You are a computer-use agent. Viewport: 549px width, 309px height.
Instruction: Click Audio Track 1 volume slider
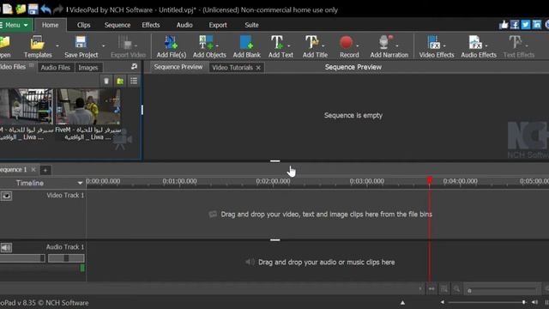click(23, 258)
